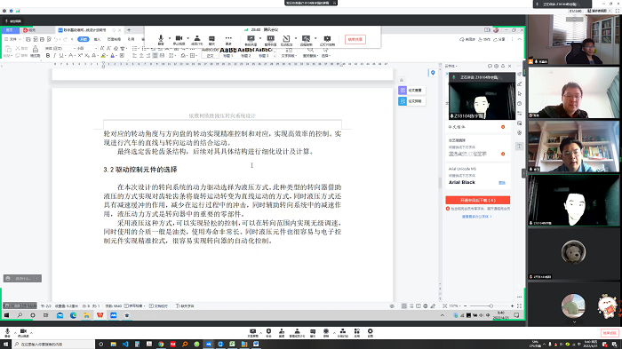
Task: Show hidden icons in shared system tray
Action: tap(443, 315)
